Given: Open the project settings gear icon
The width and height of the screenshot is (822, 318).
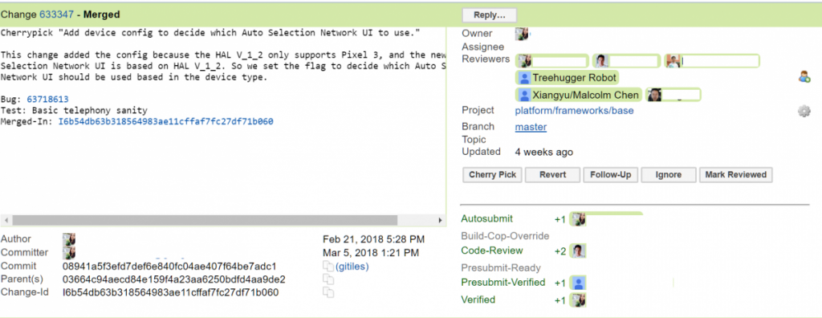Looking at the screenshot, I should click(804, 112).
